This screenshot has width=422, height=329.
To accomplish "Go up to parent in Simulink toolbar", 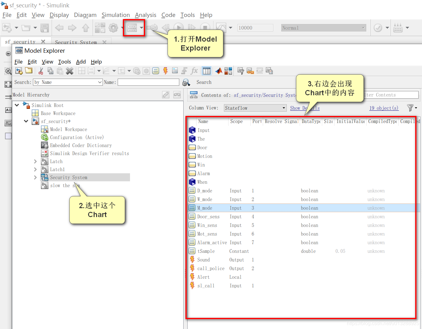I will click(86, 28).
